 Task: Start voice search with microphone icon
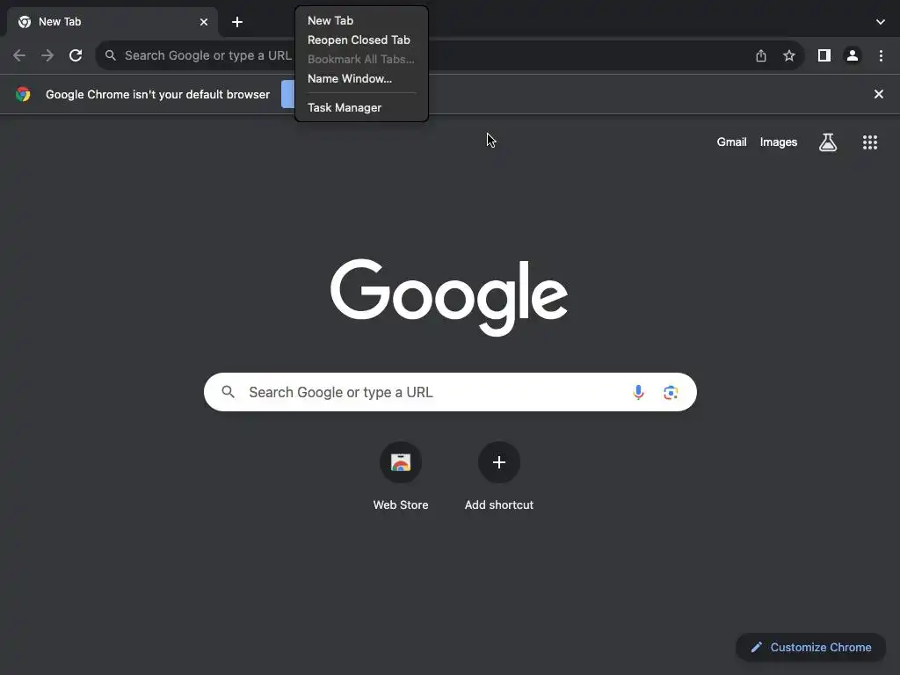(638, 392)
